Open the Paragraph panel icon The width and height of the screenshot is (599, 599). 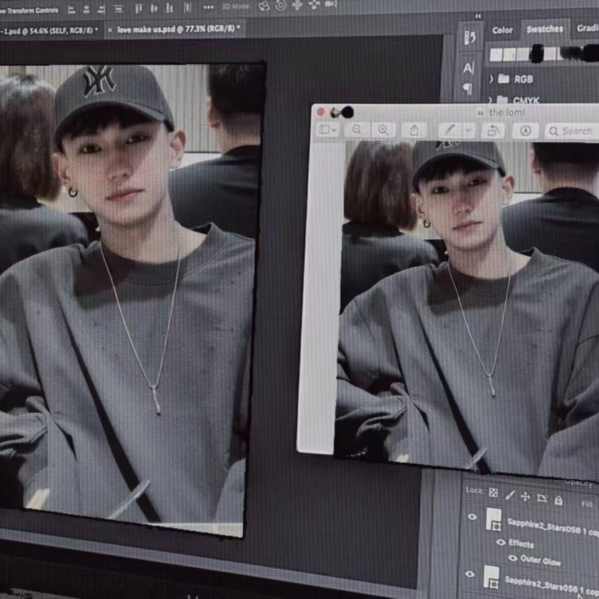pyautogui.click(x=467, y=89)
